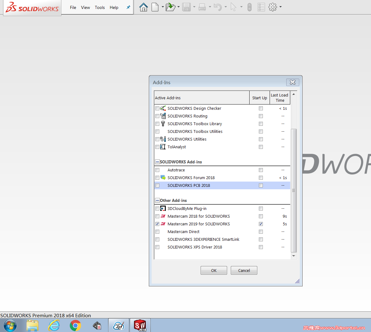This screenshot has height=332, width=371.
Task: Open dropdown arrow next to Select tool
Action: tap(241, 7)
